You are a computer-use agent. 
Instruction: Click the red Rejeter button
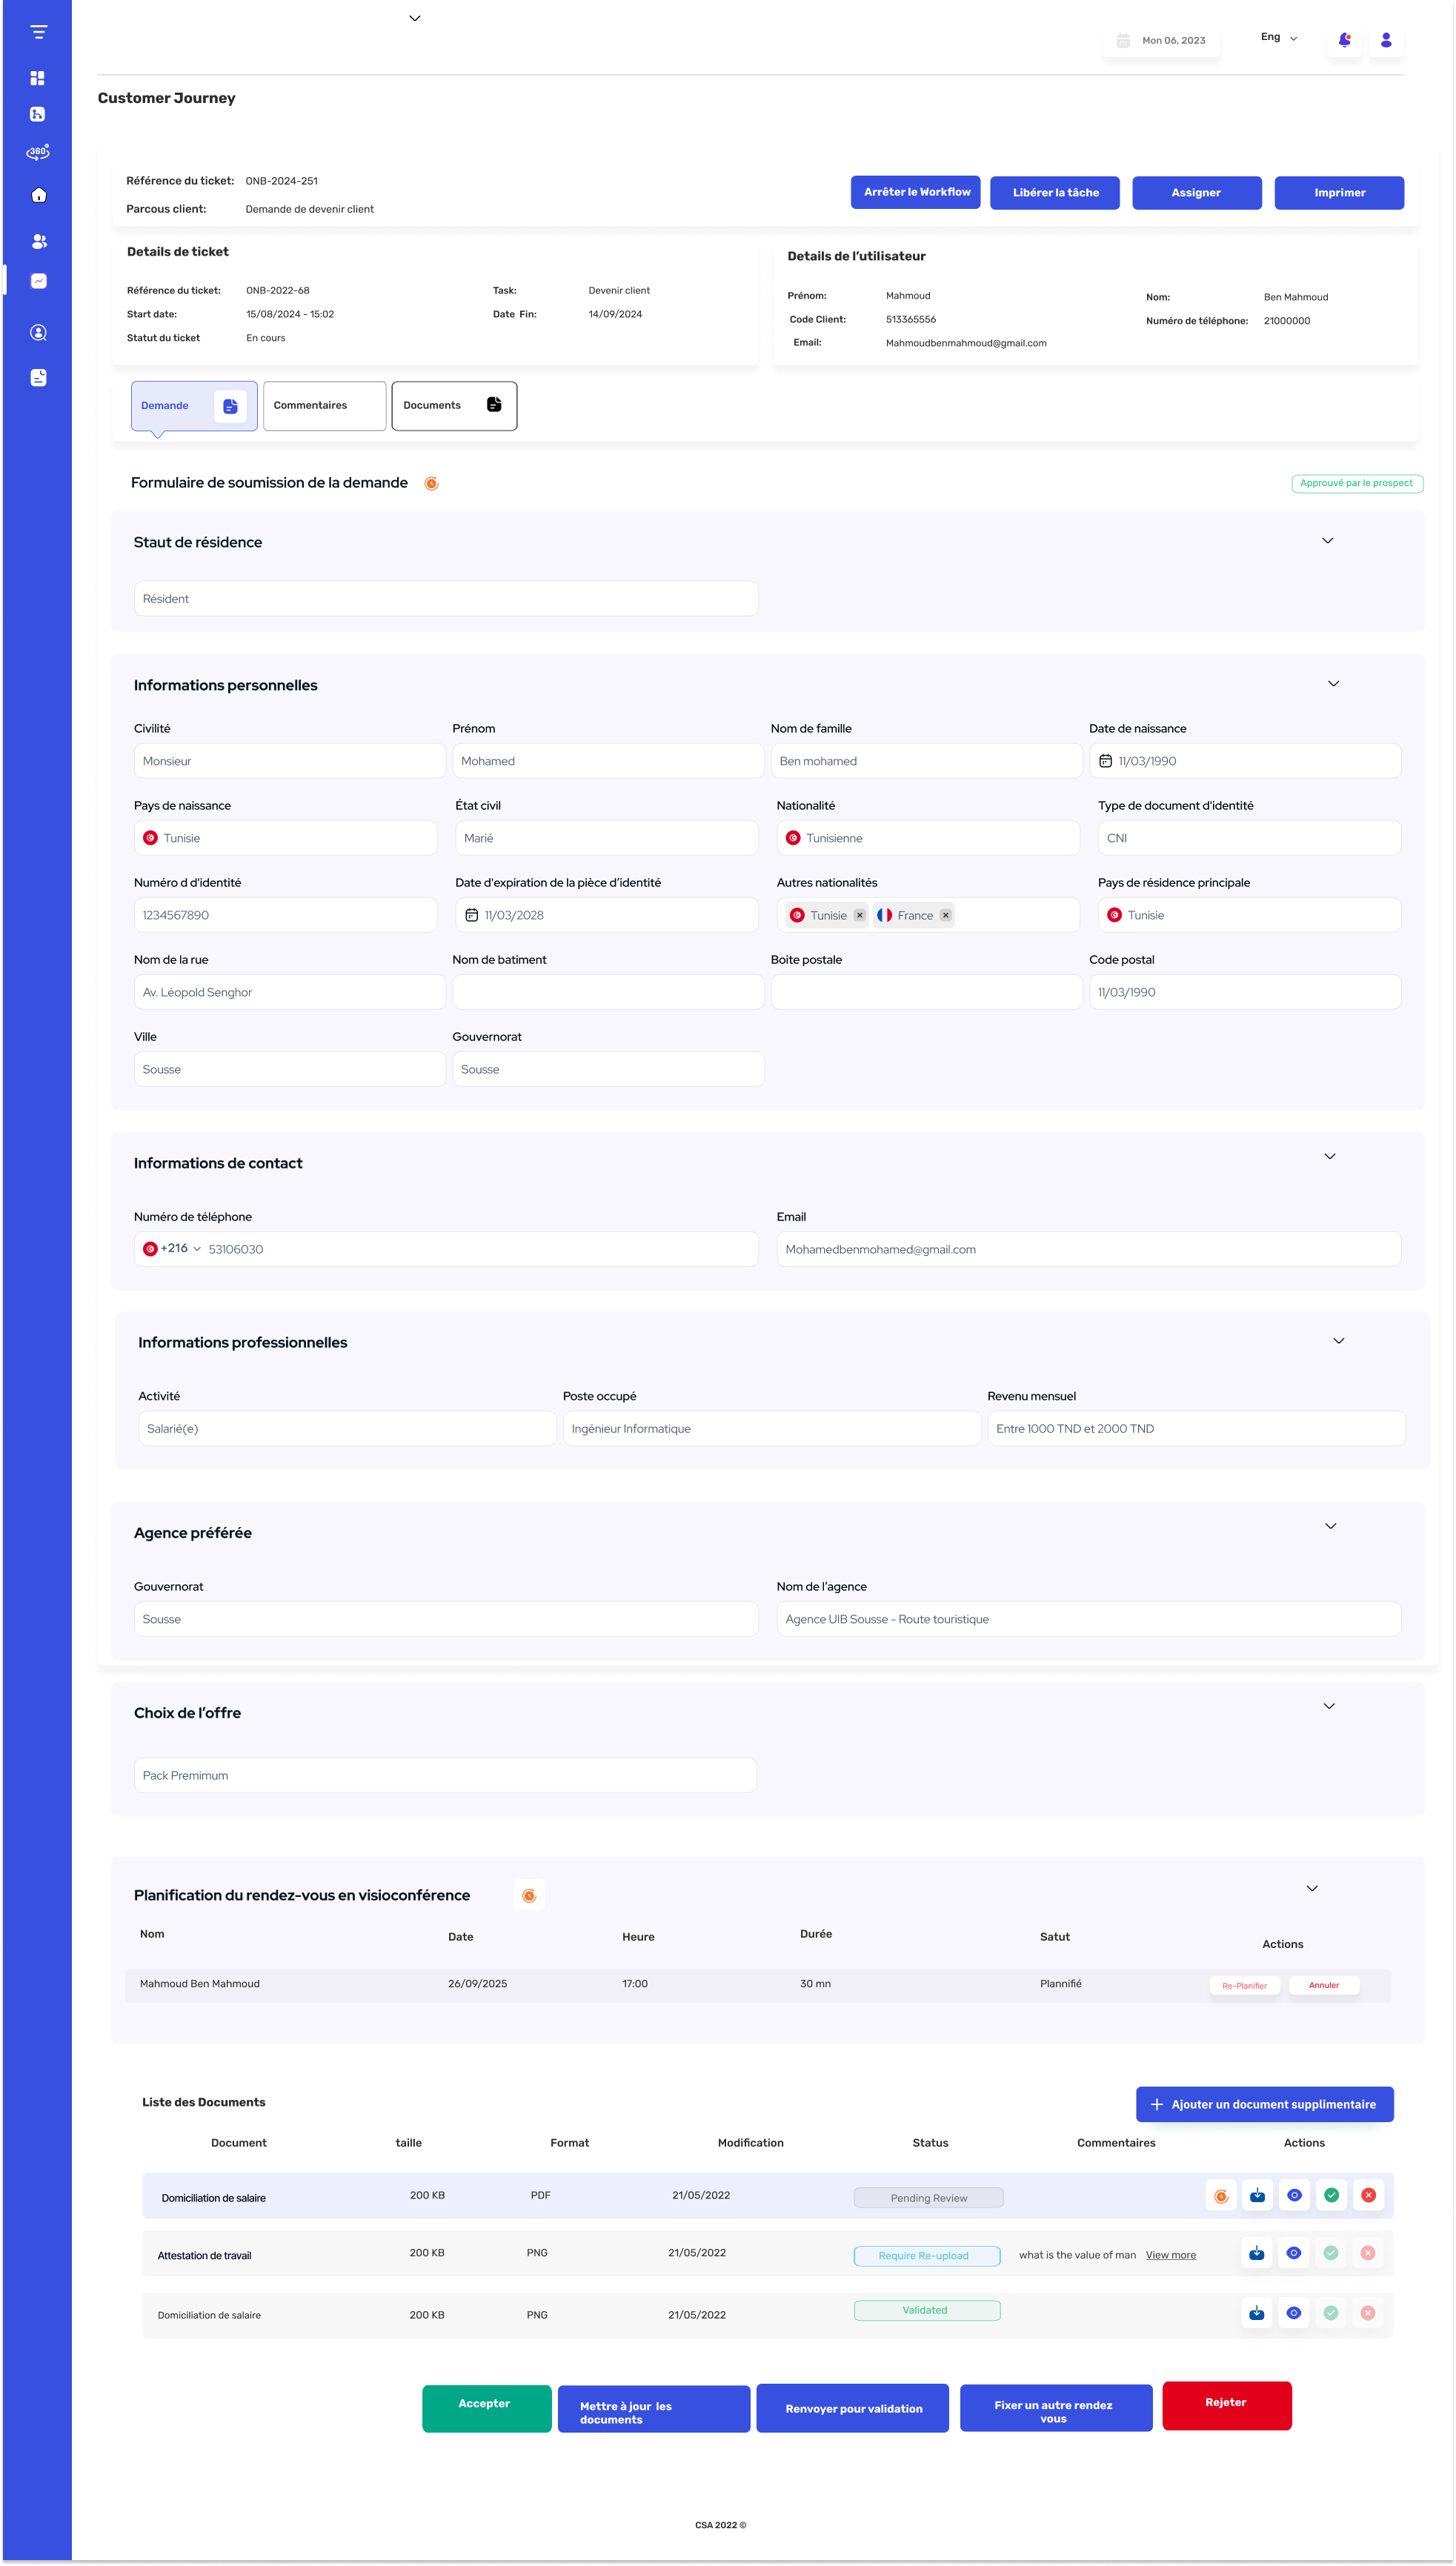pyautogui.click(x=1227, y=2405)
